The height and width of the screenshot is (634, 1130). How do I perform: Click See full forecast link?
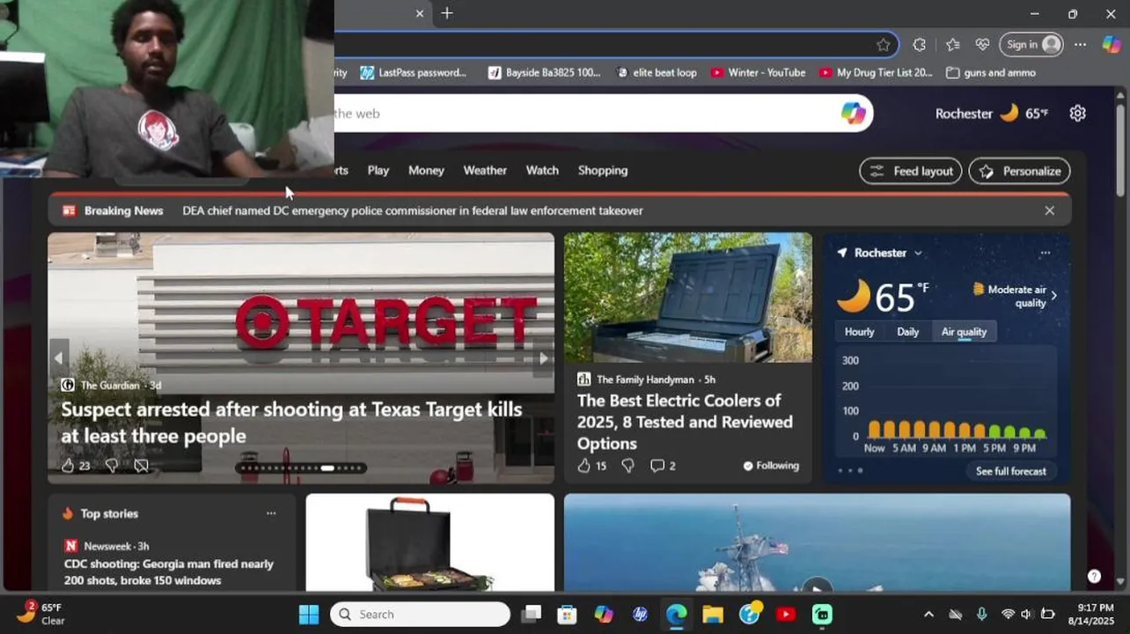point(1010,471)
